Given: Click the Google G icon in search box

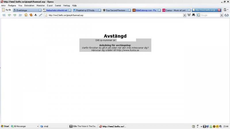Looking at the screenshot, I should (199, 15).
